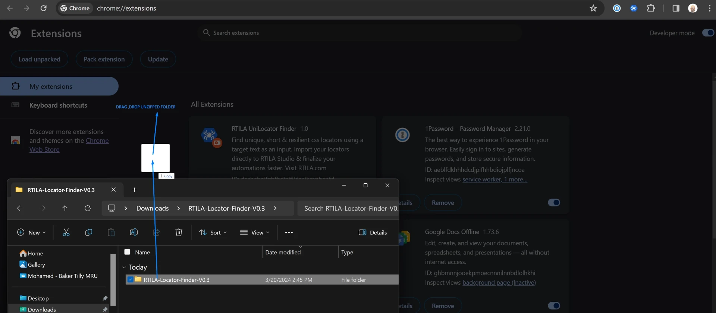Click Pack extension button

pos(104,59)
